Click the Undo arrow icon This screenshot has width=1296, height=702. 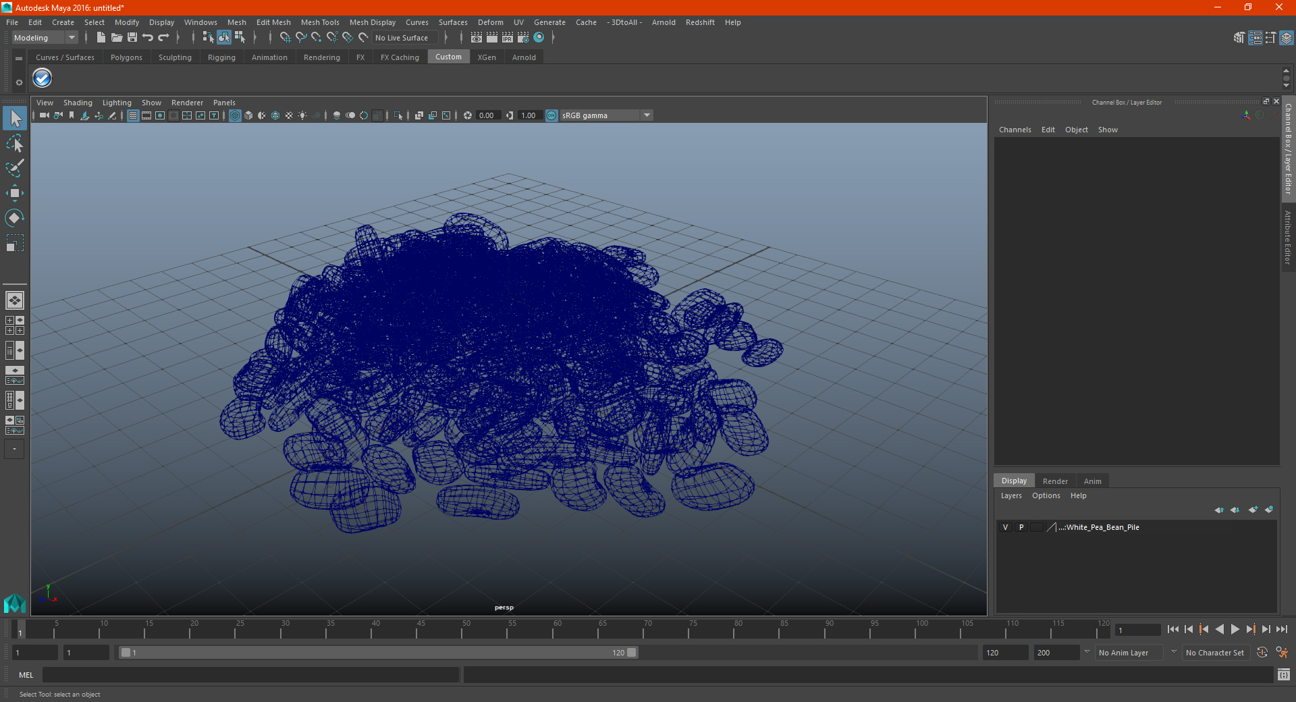148,38
